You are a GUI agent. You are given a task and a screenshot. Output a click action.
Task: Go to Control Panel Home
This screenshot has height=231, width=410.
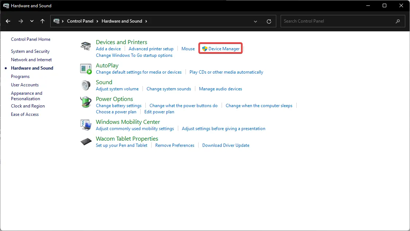tap(31, 39)
